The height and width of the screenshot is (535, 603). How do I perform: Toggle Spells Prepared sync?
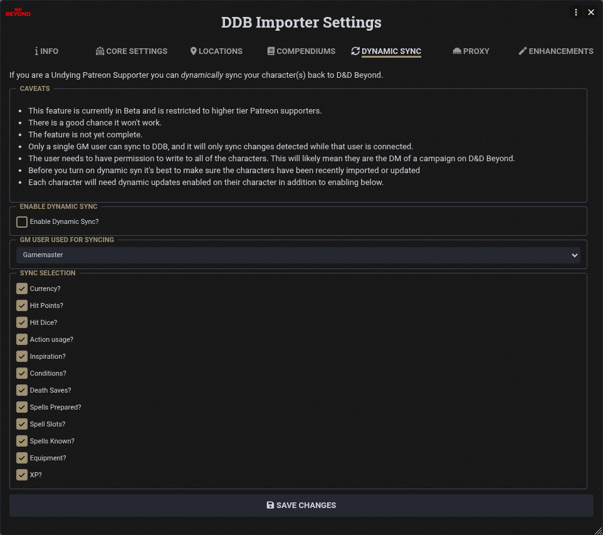pos(22,407)
